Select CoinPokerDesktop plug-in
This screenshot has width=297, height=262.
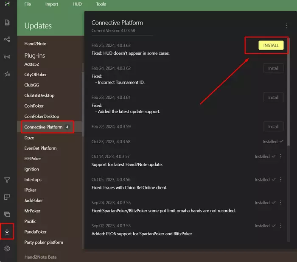point(42,116)
